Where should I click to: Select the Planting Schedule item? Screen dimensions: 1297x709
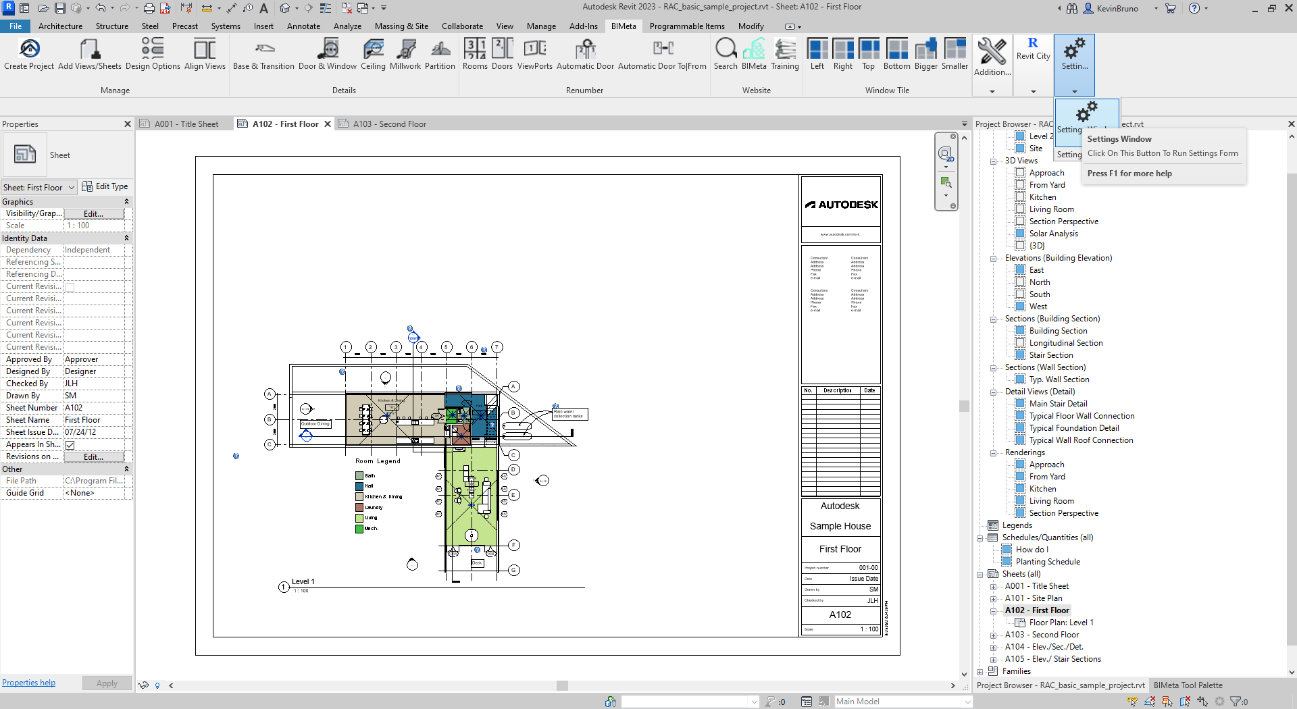[x=1048, y=562]
